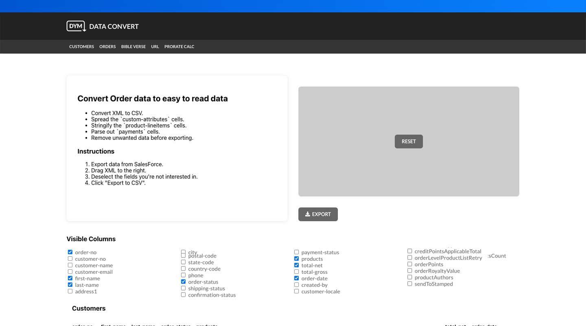Enable the phone column

[183, 275]
